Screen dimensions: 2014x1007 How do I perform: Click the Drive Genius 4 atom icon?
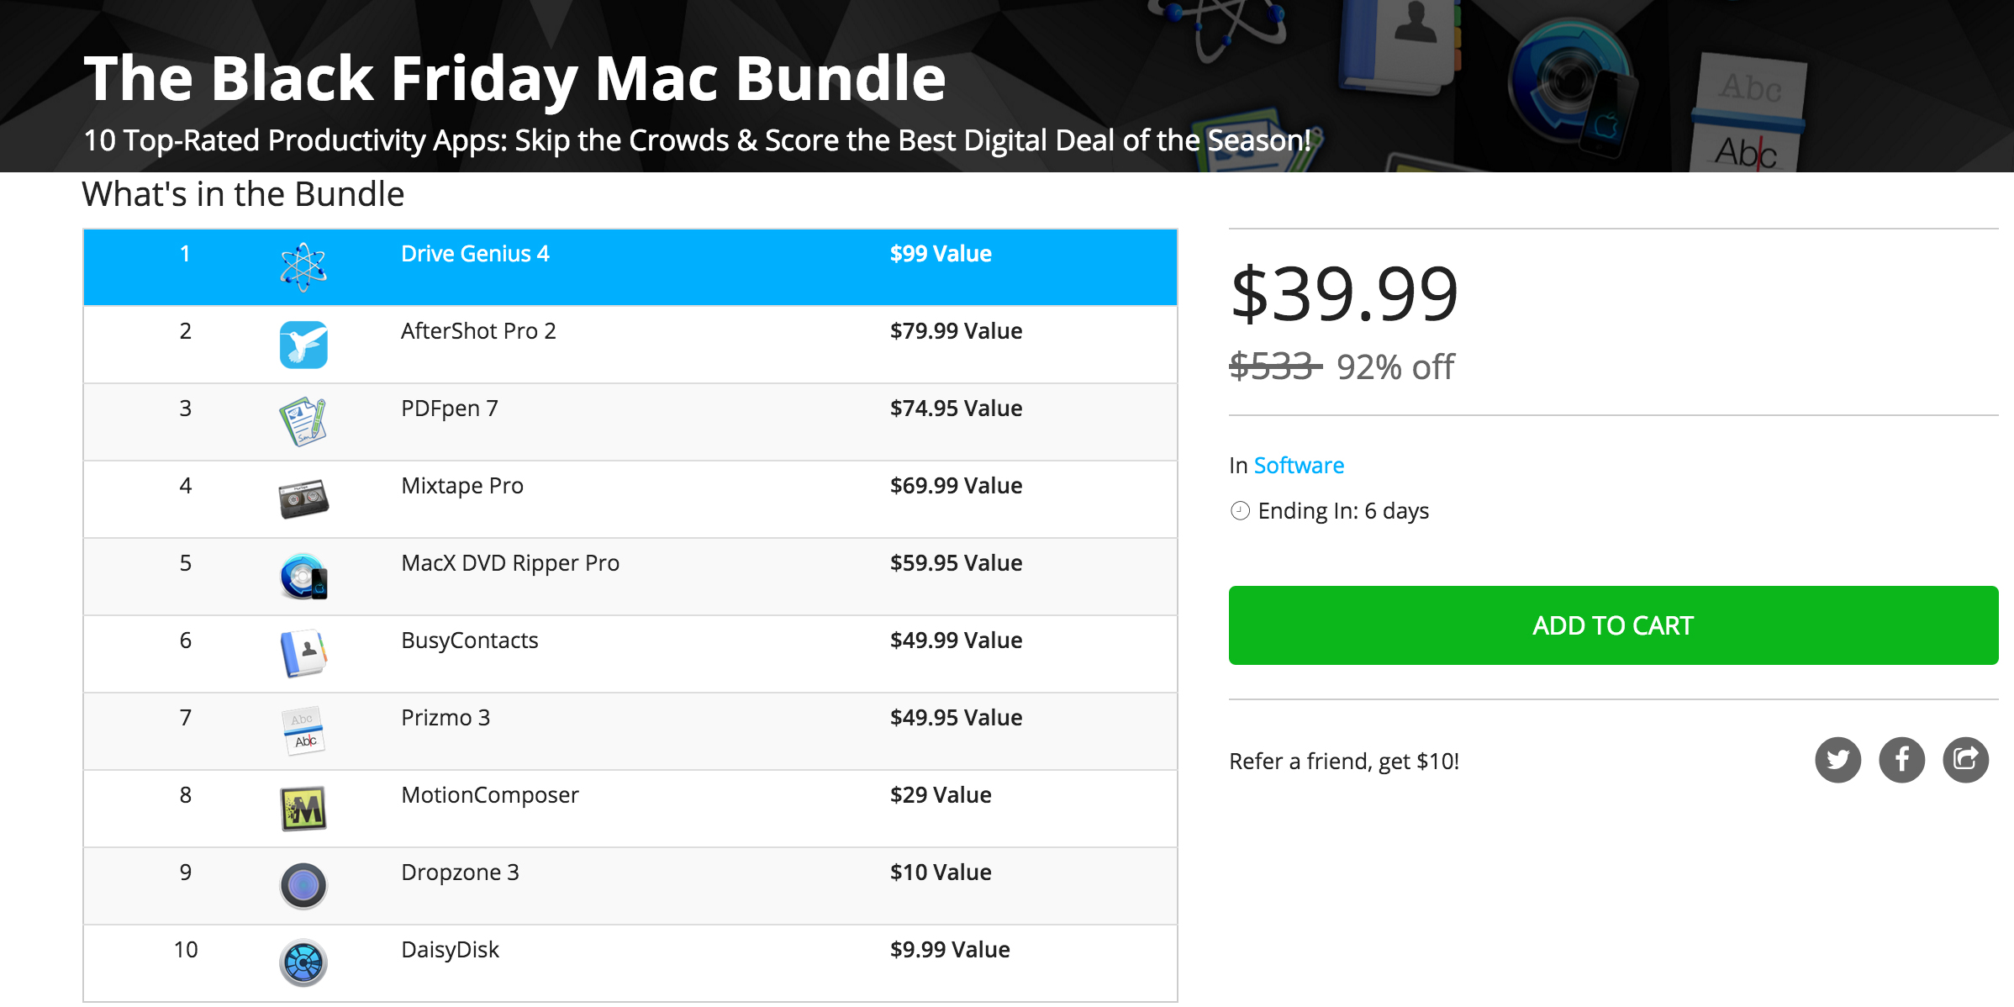point(303,267)
